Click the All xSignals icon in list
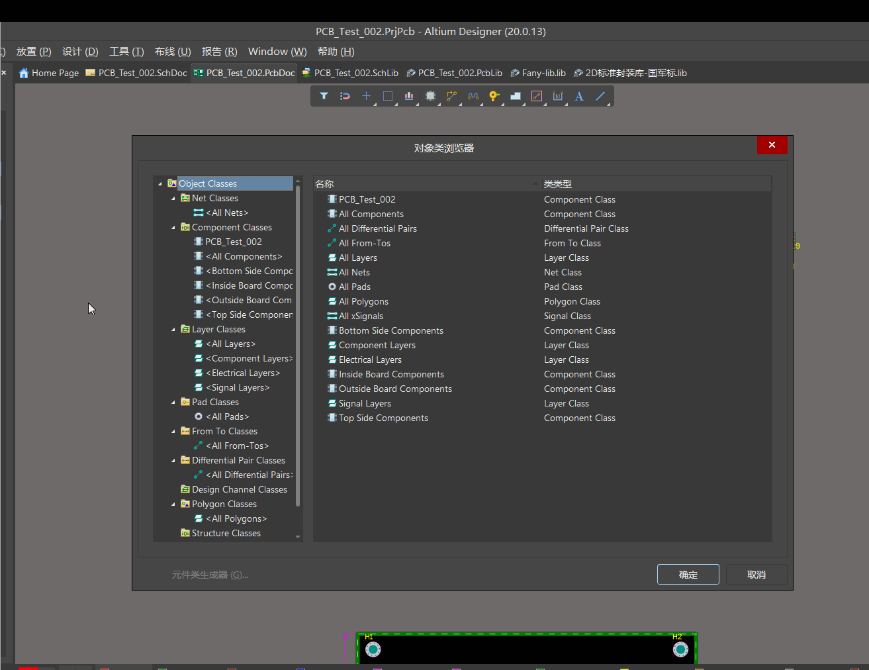This screenshot has width=869, height=670. click(332, 316)
